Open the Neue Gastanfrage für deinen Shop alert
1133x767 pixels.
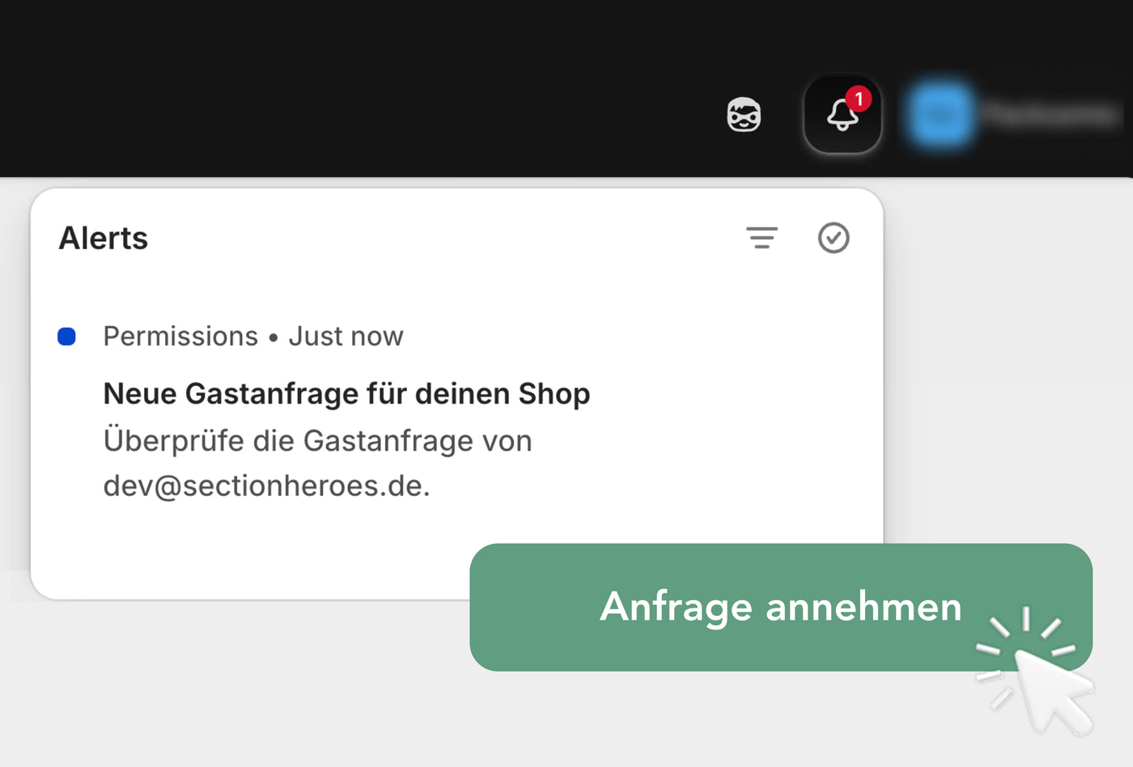(346, 394)
